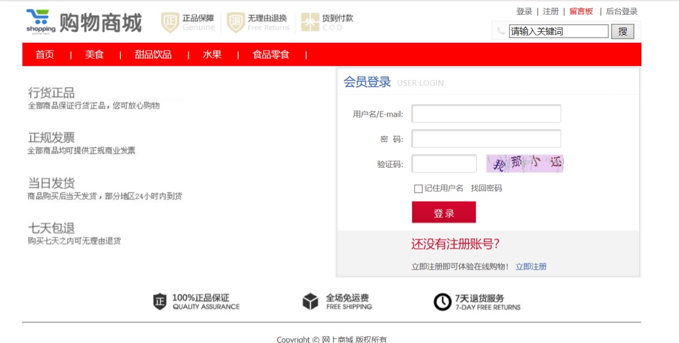Image resolution: width=679 pixels, height=343 pixels.
Task: Open the 留言板 link
Action: point(581,11)
